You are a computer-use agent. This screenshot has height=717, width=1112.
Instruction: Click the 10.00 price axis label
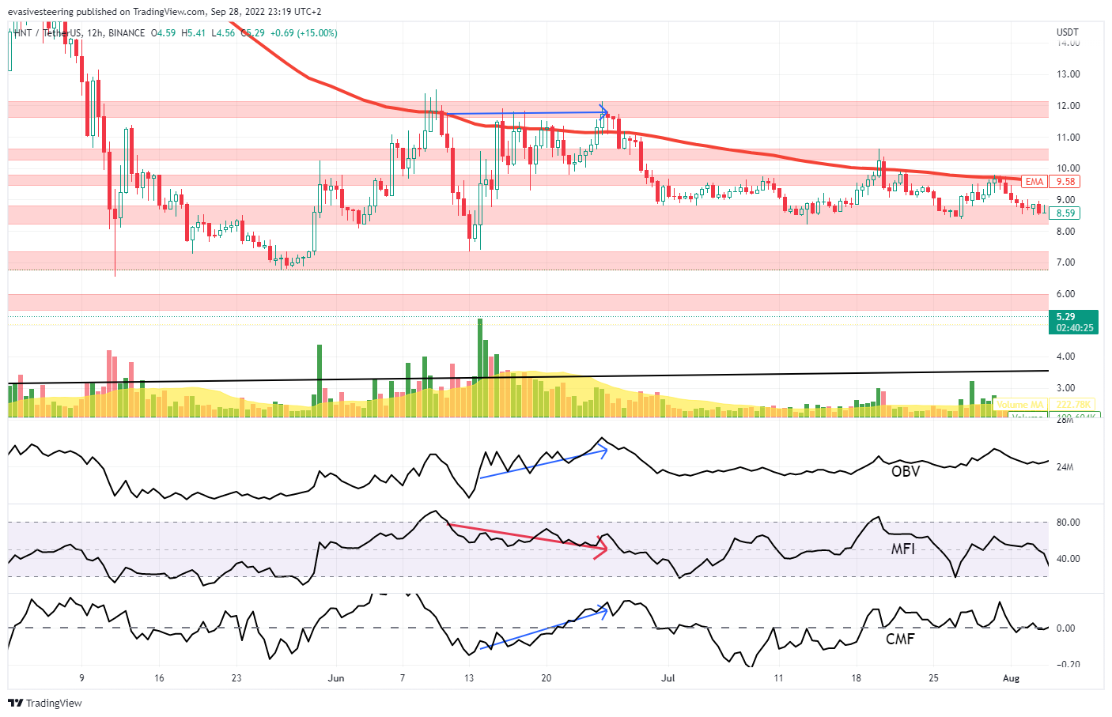[1069, 168]
